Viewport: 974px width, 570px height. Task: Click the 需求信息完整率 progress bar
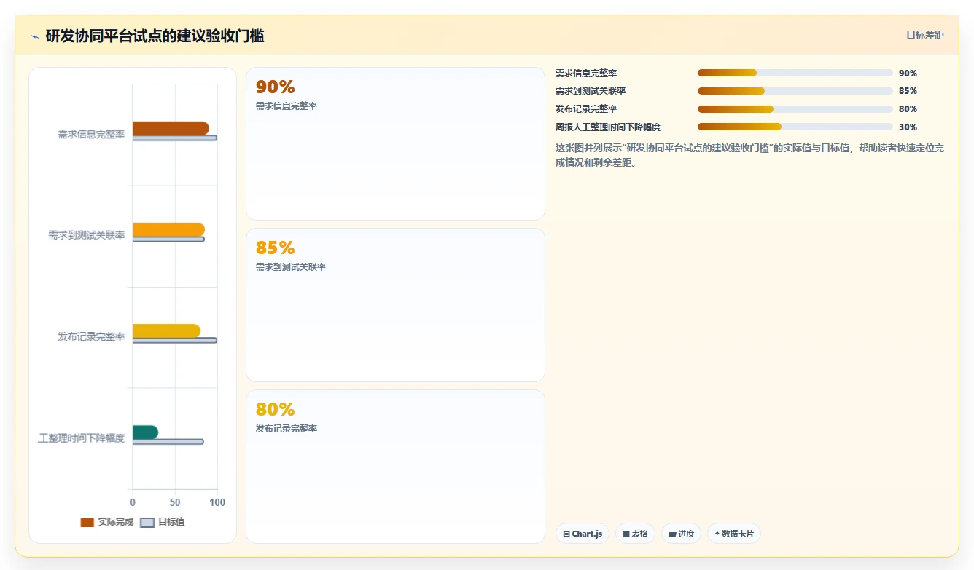[x=795, y=73]
